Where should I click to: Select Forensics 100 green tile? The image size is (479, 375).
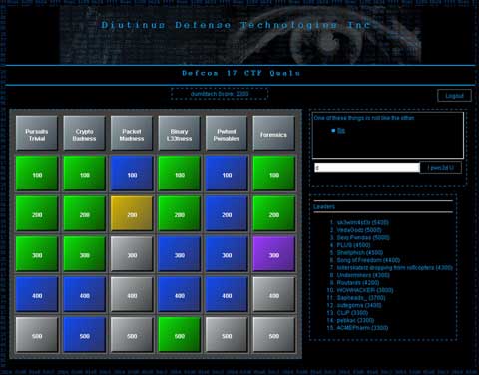pyautogui.click(x=274, y=174)
